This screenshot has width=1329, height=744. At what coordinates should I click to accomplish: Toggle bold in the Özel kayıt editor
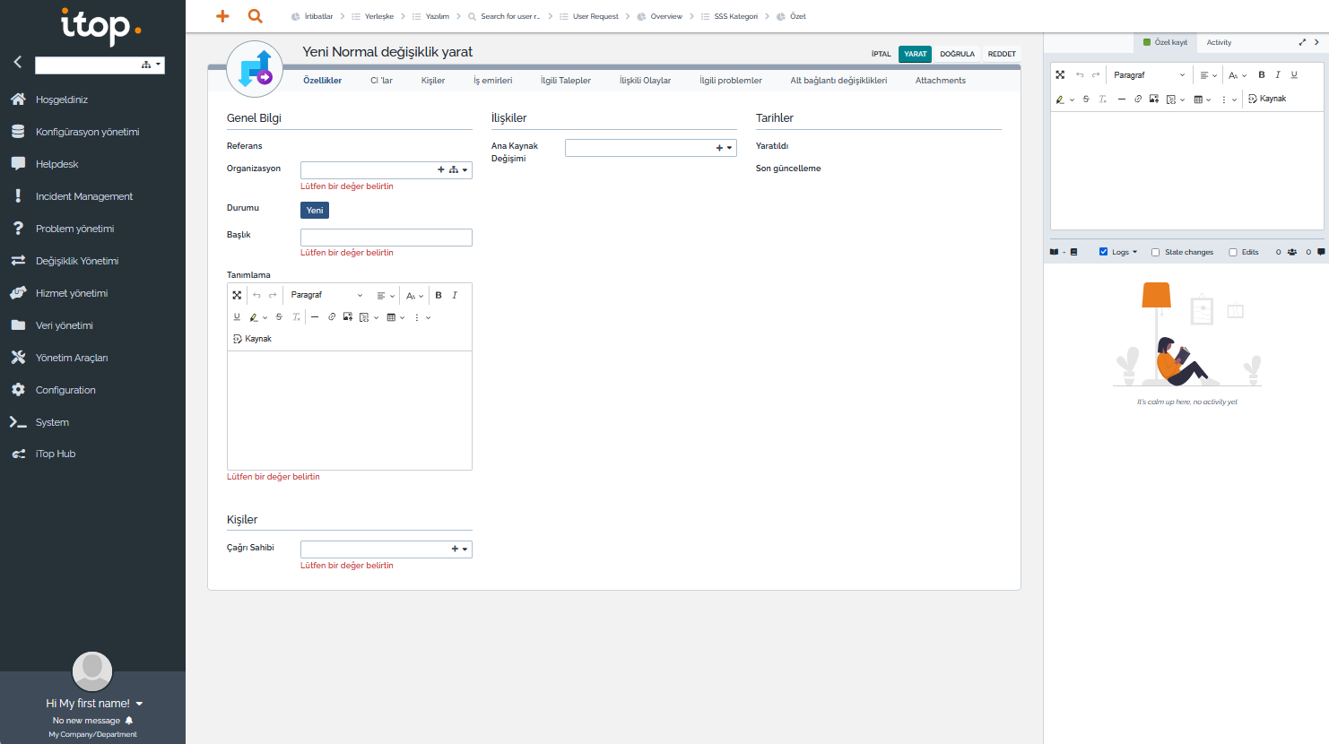pyautogui.click(x=1262, y=75)
